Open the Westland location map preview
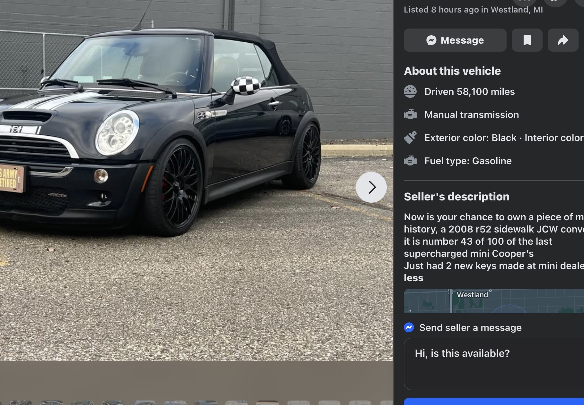 (x=494, y=301)
